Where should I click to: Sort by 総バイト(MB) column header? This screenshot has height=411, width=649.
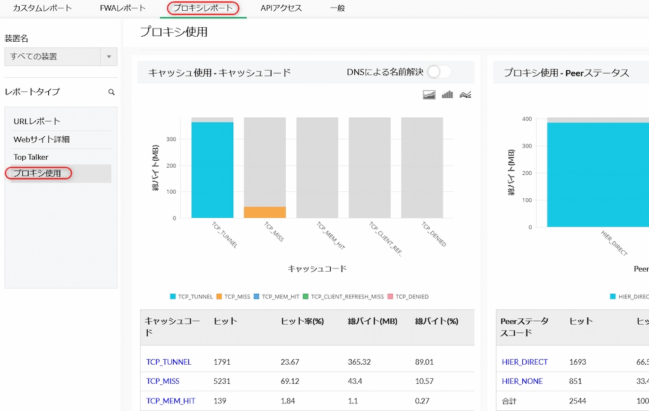373,321
